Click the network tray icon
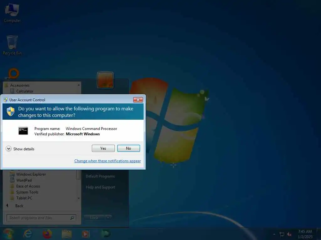321x240 pixels. click(x=282, y=234)
